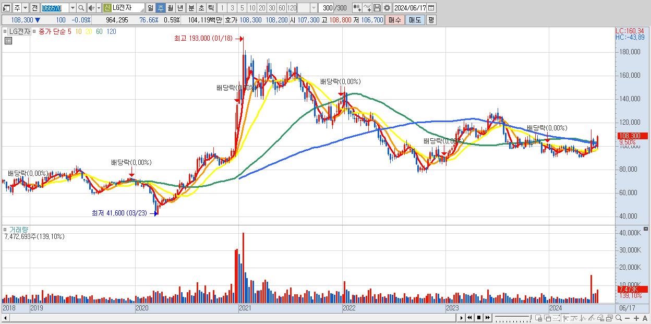Screen dimensions: 651x324
Task: Select the 년 yearly period button
Action: click(180, 8)
